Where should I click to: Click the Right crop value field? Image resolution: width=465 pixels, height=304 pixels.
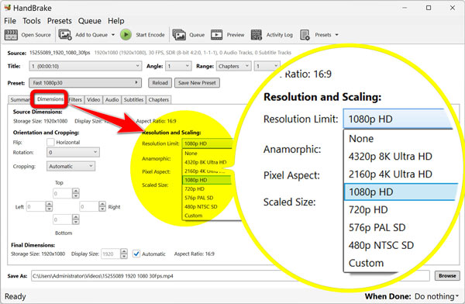89,206
